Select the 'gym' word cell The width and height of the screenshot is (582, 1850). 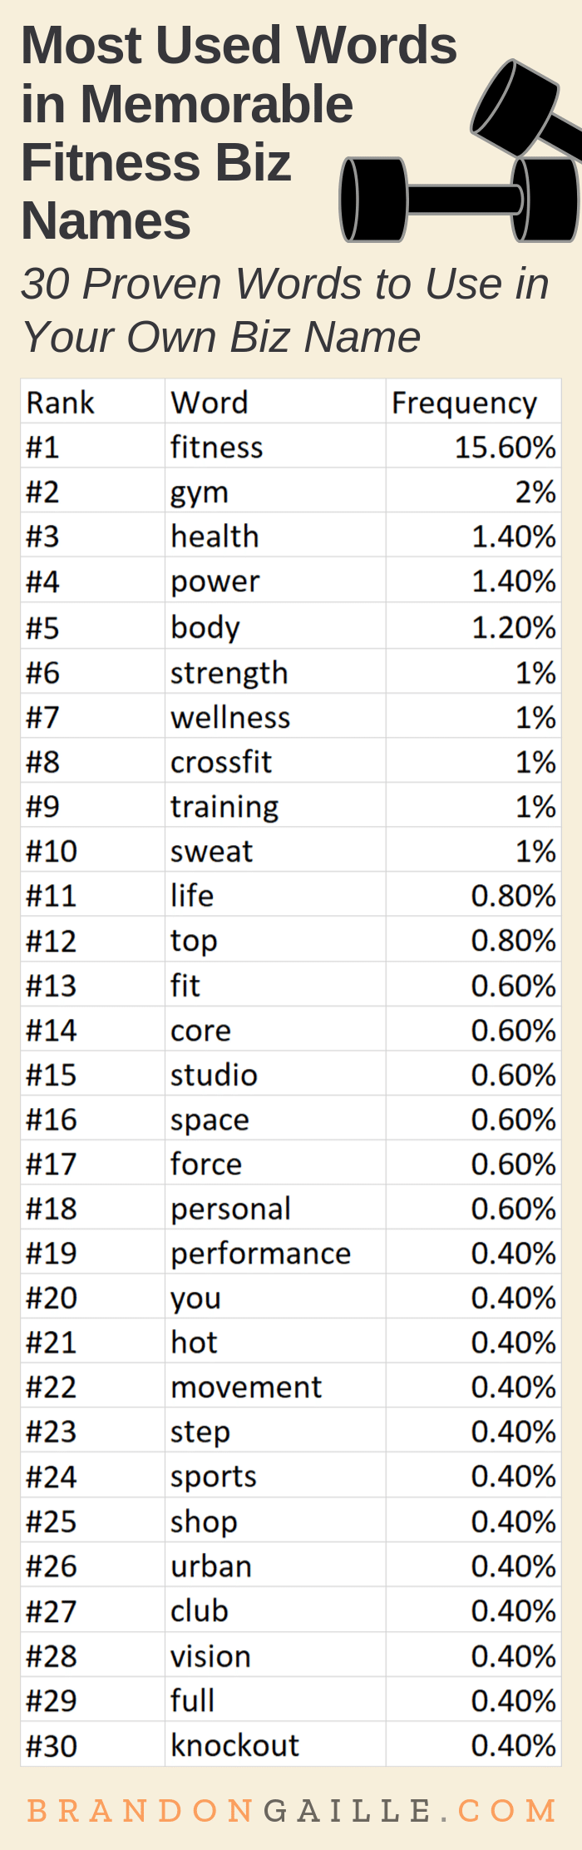click(x=200, y=492)
